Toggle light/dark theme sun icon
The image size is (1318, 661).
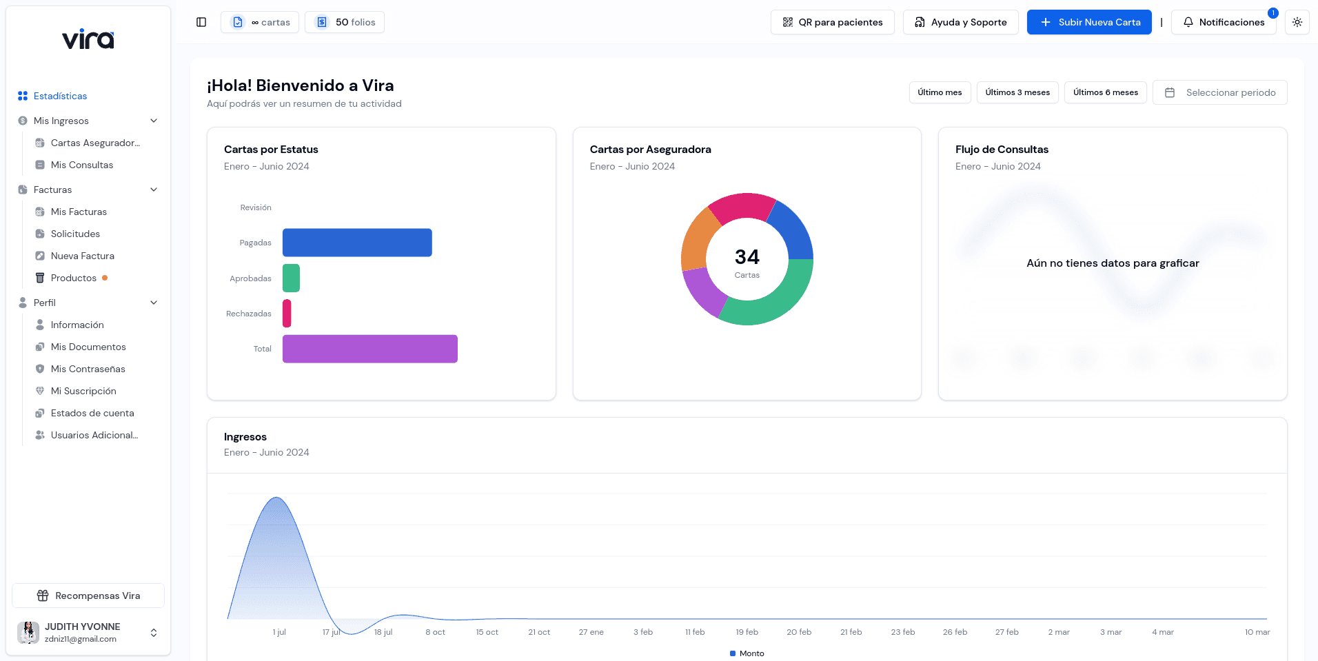coord(1297,22)
